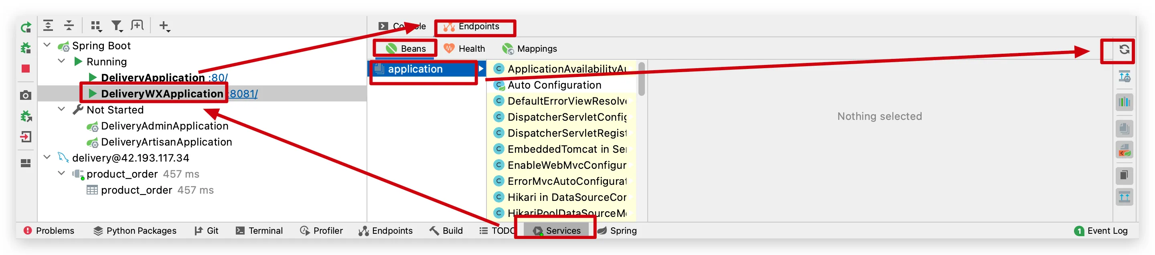The height and width of the screenshot is (255, 1155).
Task: Click the rerun service icon
Action: click(x=26, y=27)
